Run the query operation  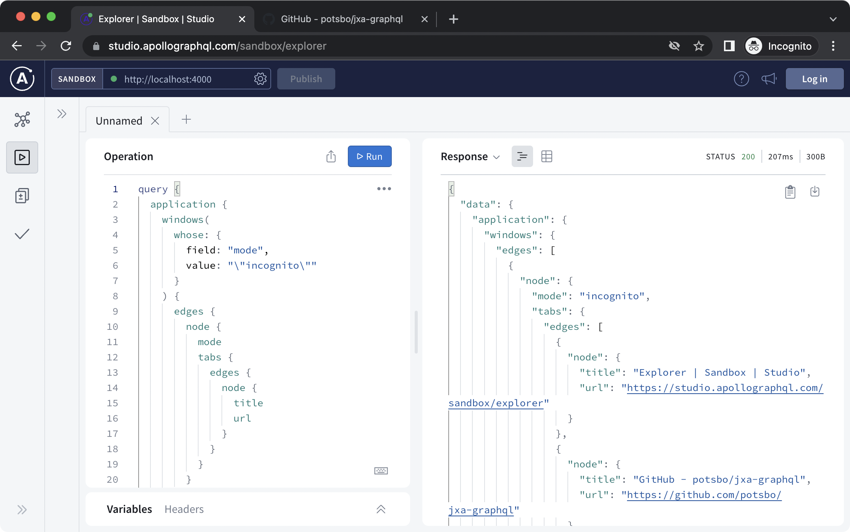coord(369,156)
